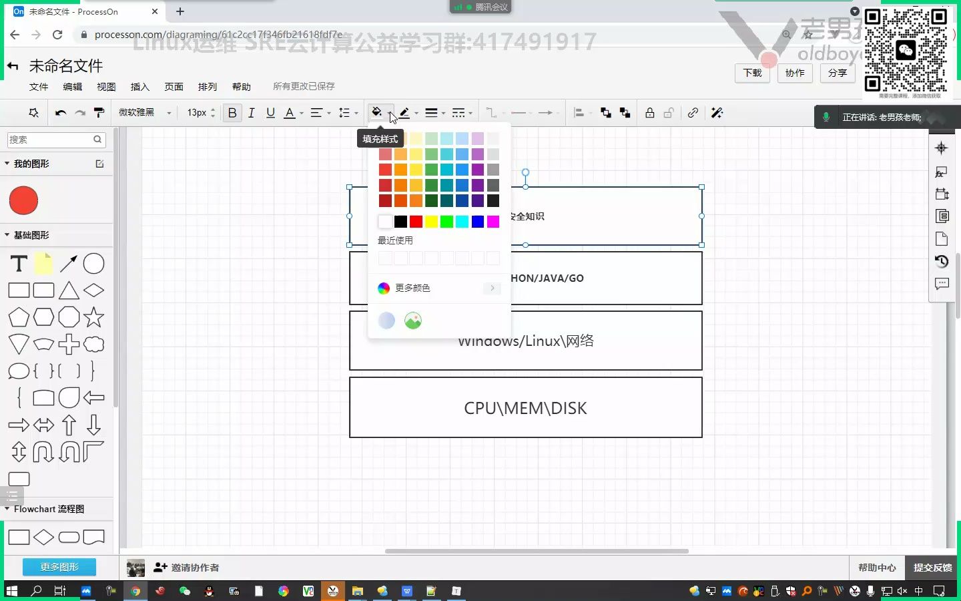Choose the circle shape from basic shapes

[93, 264]
